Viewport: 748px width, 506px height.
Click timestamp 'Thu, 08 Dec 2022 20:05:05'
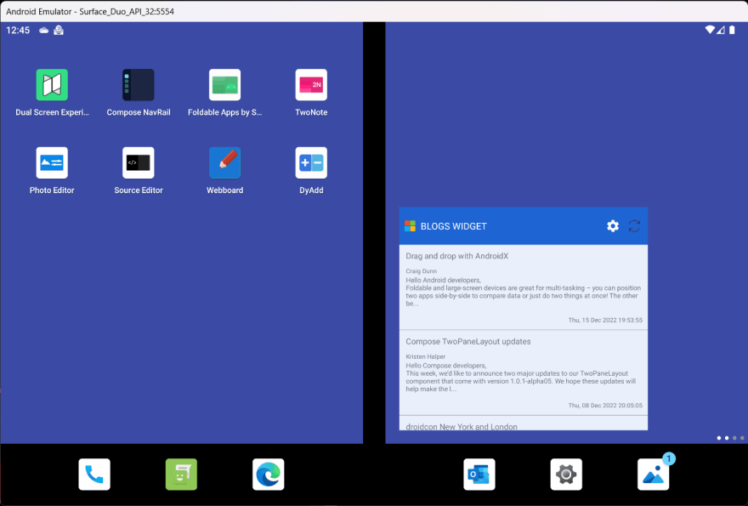pos(605,406)
